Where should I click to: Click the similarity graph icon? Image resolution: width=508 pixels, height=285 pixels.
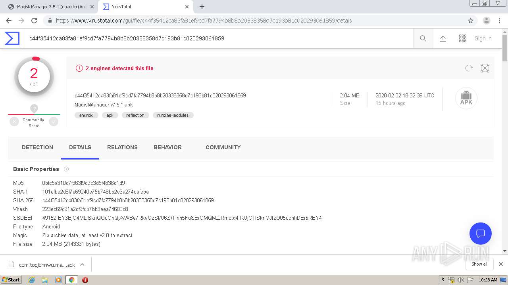(x=485, y=68)
